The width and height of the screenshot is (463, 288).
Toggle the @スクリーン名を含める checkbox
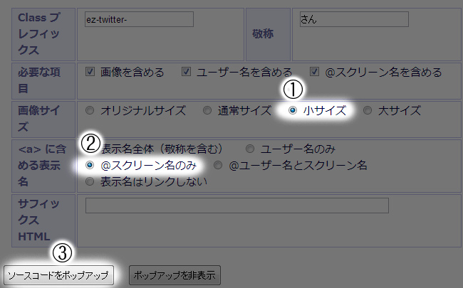[314, 72]
